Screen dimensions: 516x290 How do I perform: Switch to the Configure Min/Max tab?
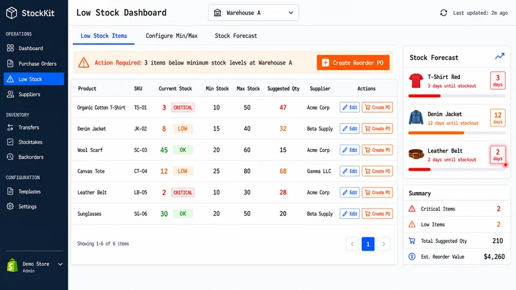[x=172, y=36]
